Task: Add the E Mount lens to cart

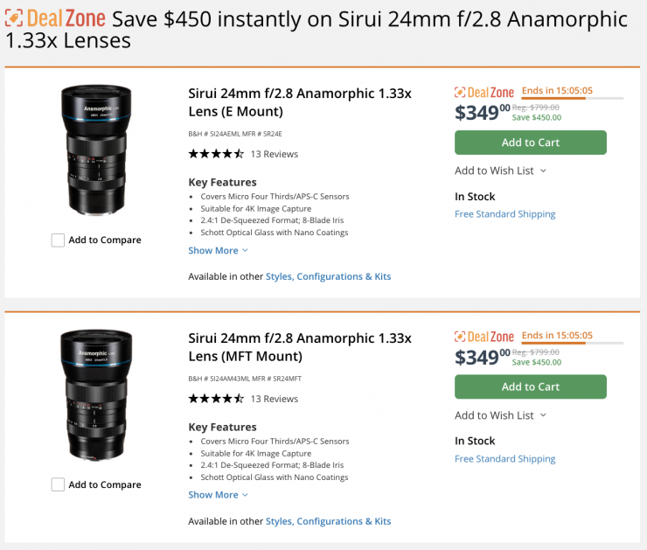Action: click(530, 143)
